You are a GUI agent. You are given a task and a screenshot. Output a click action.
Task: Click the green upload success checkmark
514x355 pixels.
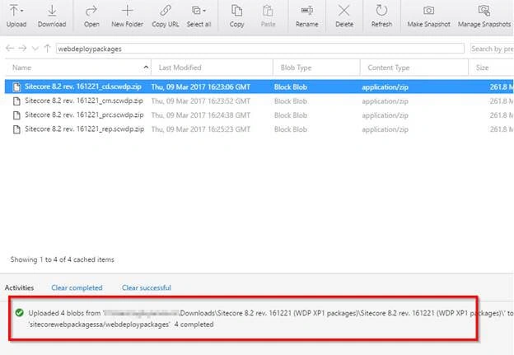(x=19, y=313)
